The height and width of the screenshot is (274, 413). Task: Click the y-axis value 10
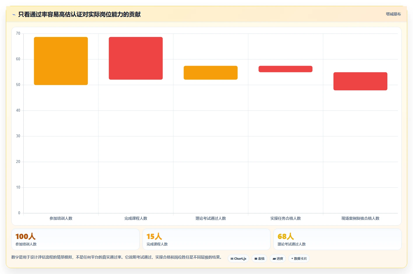pos(18,187)
